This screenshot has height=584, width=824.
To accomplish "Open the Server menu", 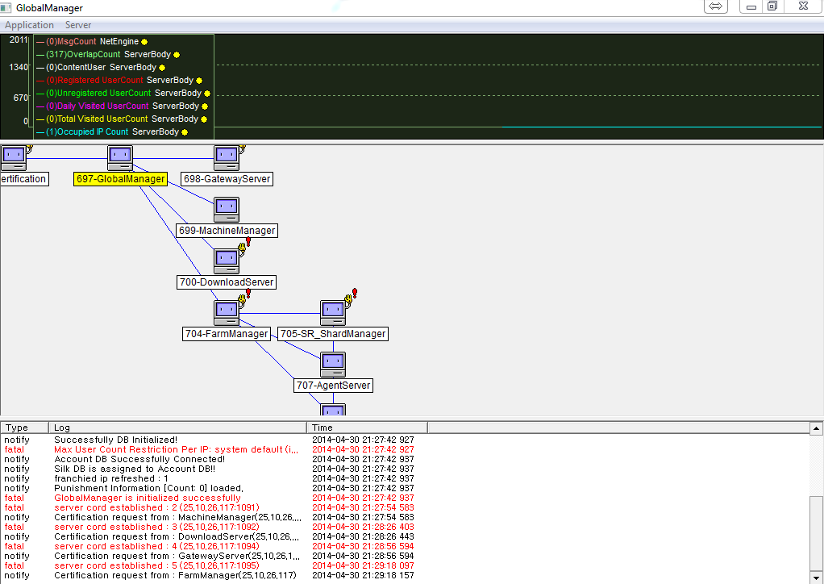I will [x=77, y=25].
